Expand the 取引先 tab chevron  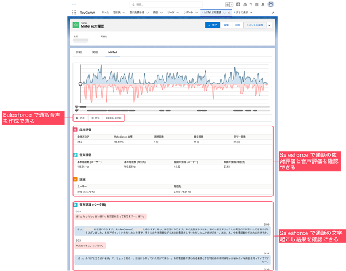124,13
